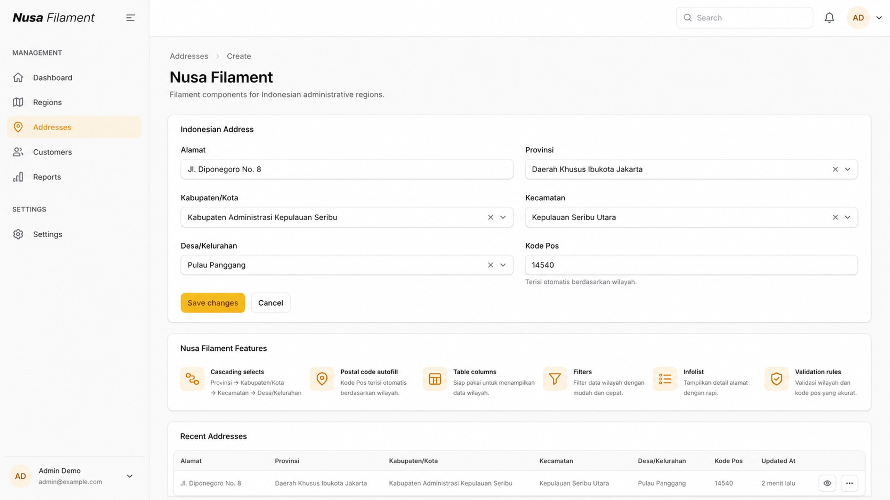Click the Addresses pin icon in sidebar
The width and height of the screenshot is (890, 500).
click(18, 127)
